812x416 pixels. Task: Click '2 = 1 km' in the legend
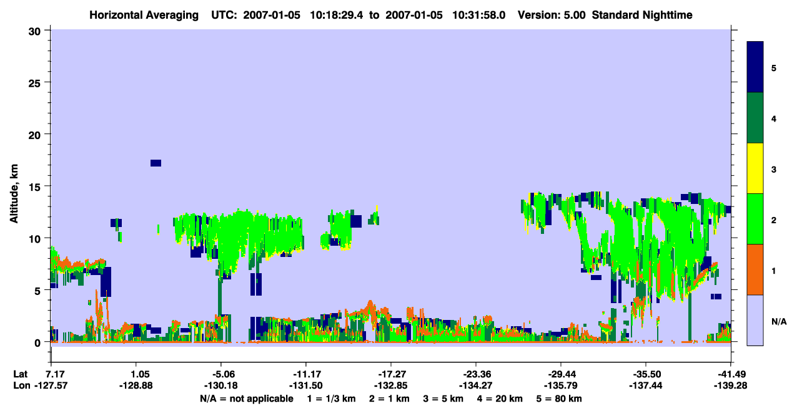tap(390, 399)
